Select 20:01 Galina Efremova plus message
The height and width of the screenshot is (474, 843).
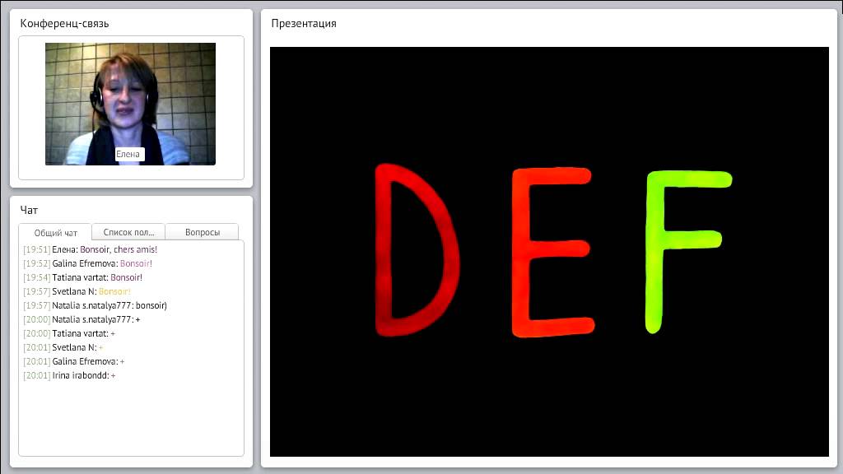tap(74, 361)
